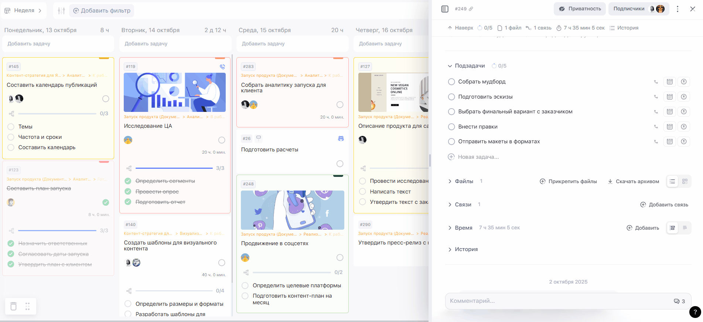Open the three-dot more options menu
Viewport: 703px width, 322px height.
coord(677,9)
